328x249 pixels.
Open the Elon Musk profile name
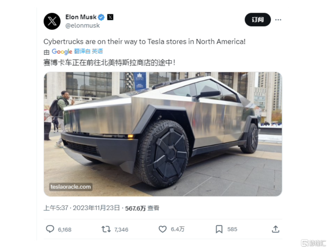(x=81, y=17)
